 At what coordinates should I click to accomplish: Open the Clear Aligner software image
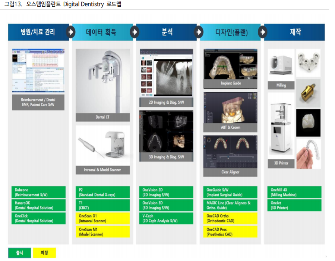coord(230,152)
